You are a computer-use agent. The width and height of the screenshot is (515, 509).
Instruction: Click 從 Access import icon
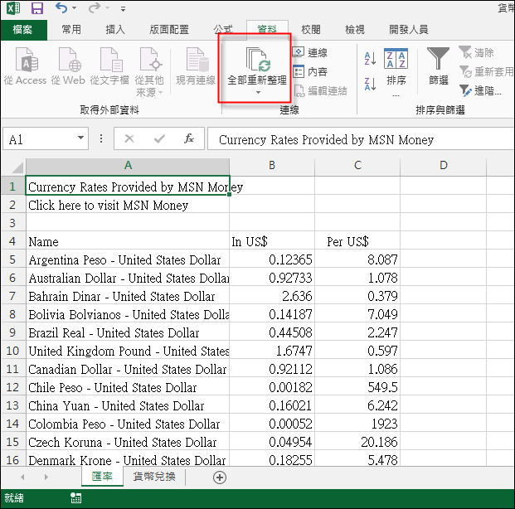pos(25,66)
